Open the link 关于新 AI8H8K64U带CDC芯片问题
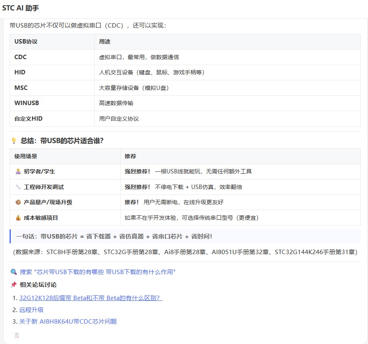The image size is (368, 344). point(68,321)
